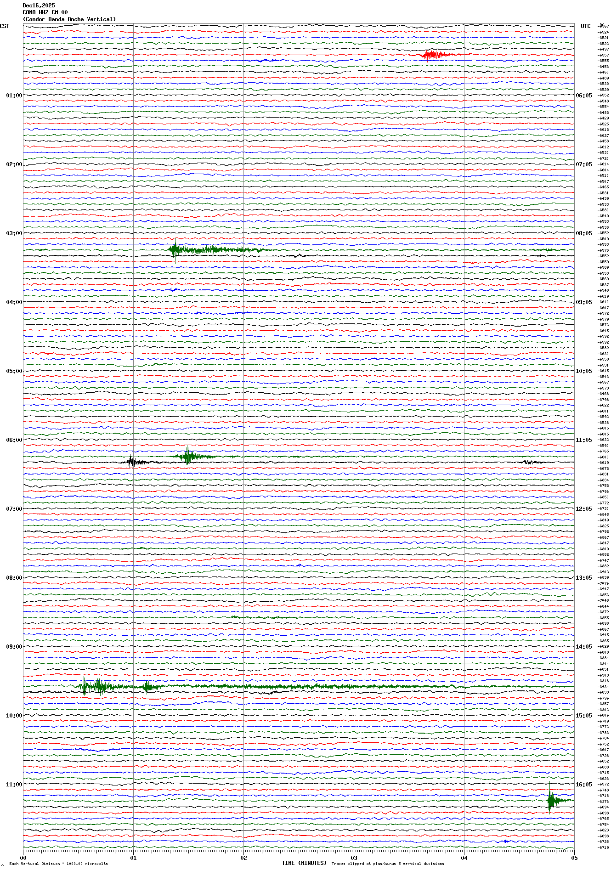Viewport: 611px width, 870px height.
Task: Select the 10:00 CST time label
Action: point(14,716)
